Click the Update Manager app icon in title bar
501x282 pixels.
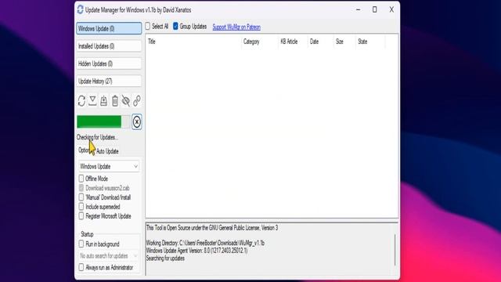80,10
